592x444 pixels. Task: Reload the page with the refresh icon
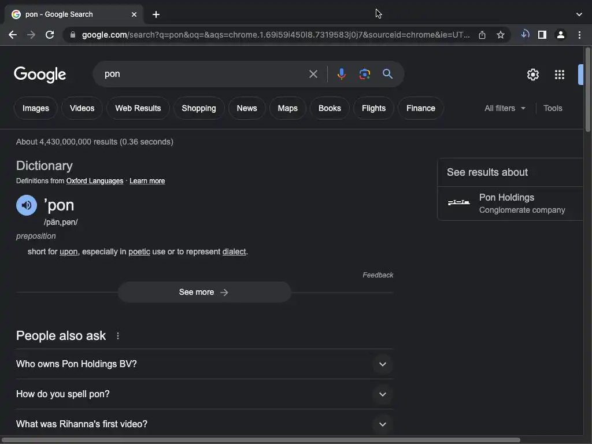click(50, 35)
